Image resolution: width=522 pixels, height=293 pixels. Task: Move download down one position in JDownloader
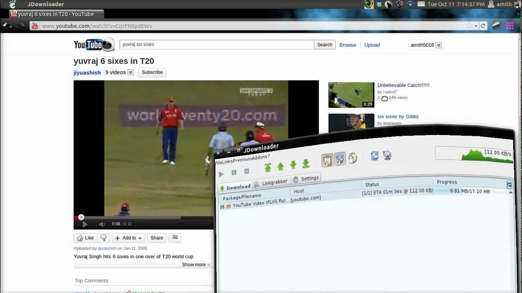point(293,164)
